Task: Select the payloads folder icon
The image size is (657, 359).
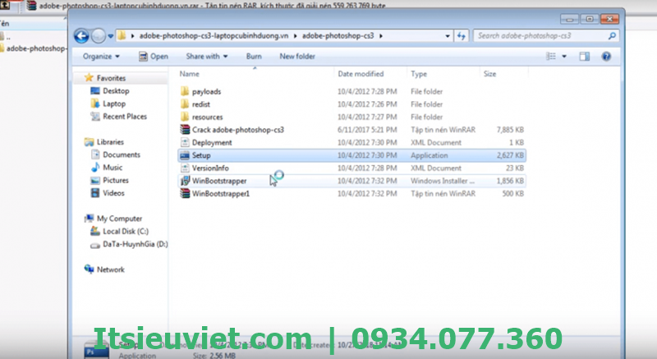Action: click(184, 91)
